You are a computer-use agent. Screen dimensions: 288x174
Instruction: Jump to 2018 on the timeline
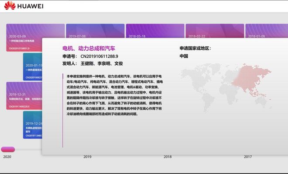pos(168,157)
